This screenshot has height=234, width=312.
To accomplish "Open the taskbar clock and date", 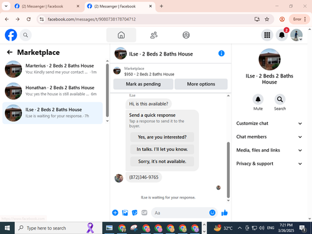I will point(286,228).
